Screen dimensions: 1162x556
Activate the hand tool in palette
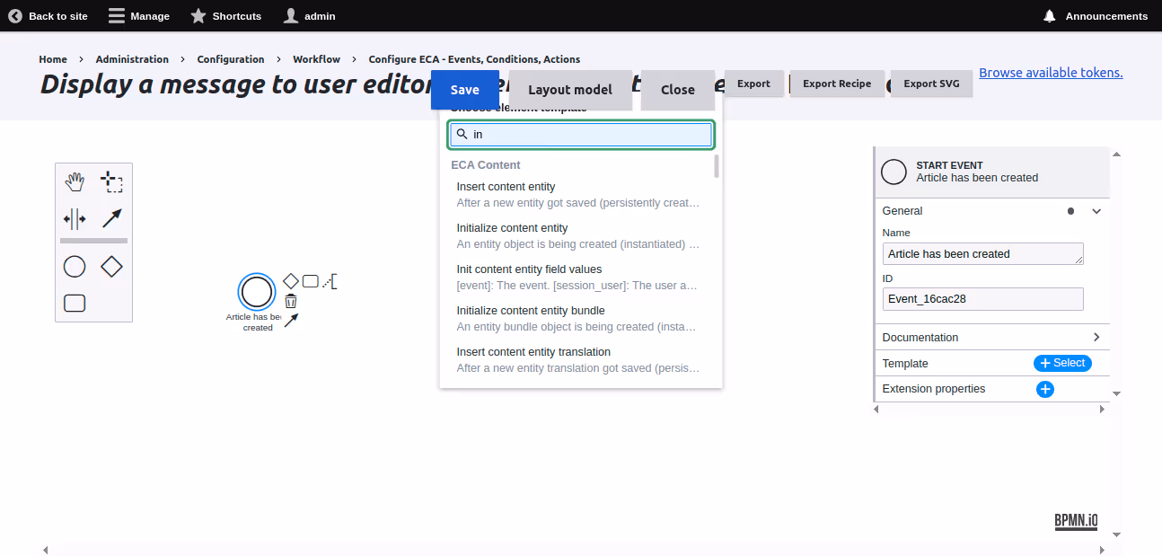pos(75,181)
